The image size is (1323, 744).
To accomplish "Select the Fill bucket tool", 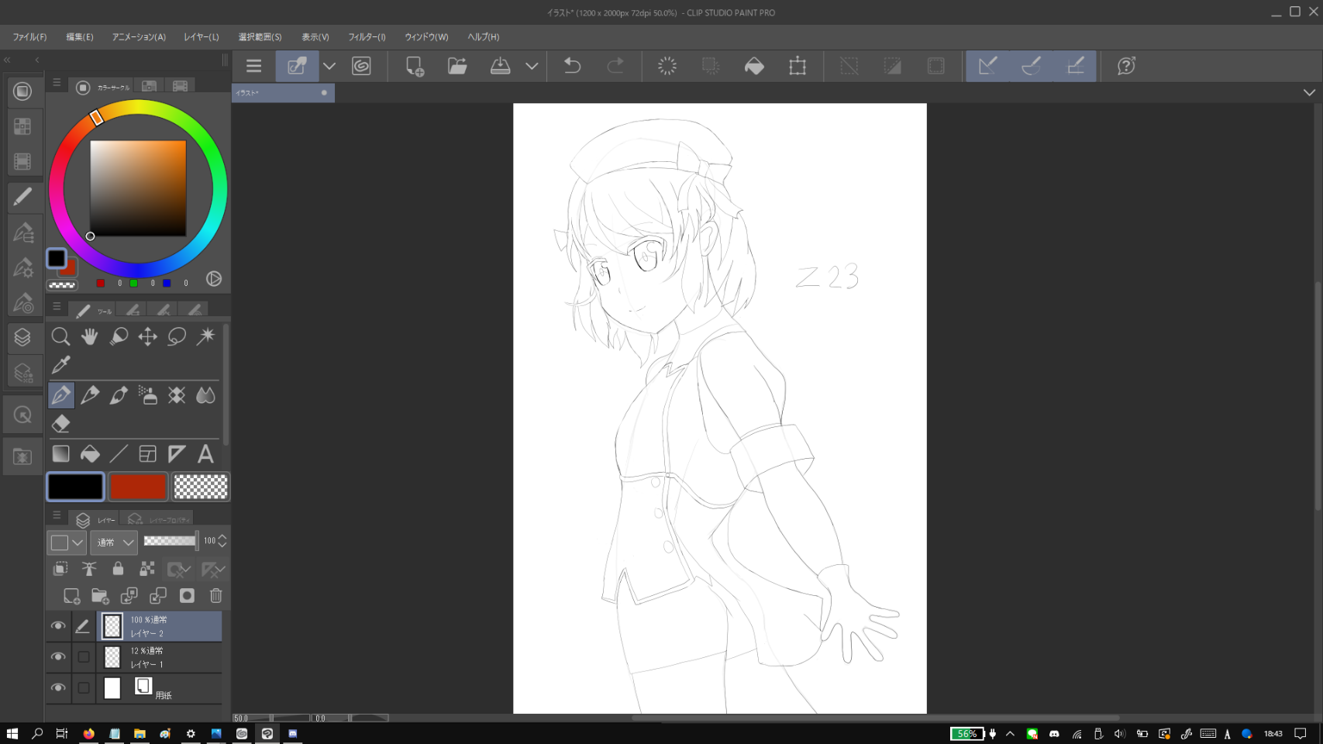I will [x=90, y=454].
